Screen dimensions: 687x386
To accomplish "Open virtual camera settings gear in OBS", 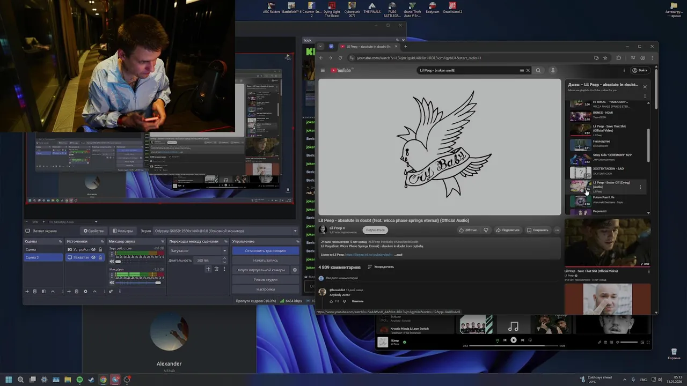I will 295,270.
